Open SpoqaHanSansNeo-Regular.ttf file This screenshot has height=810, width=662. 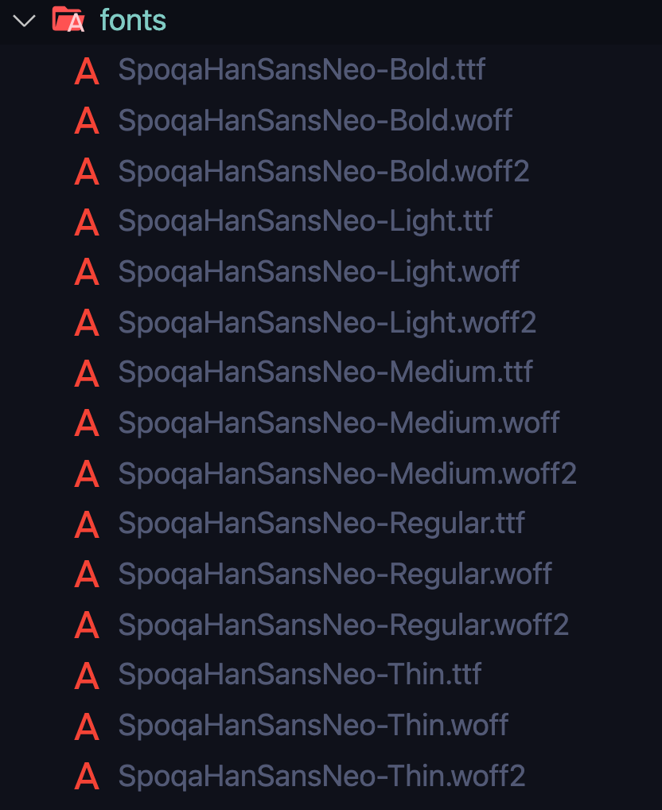[321, 524]
